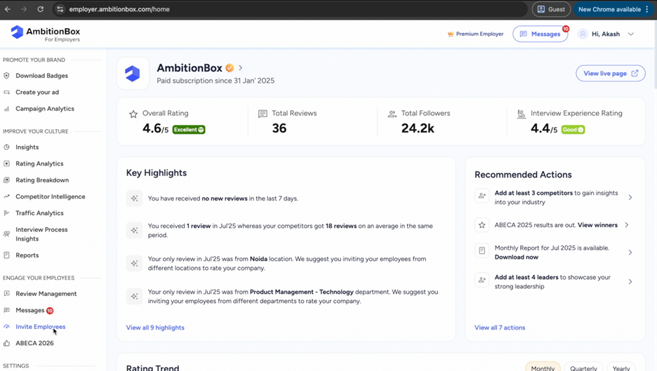Click the browser address bar

281,9
